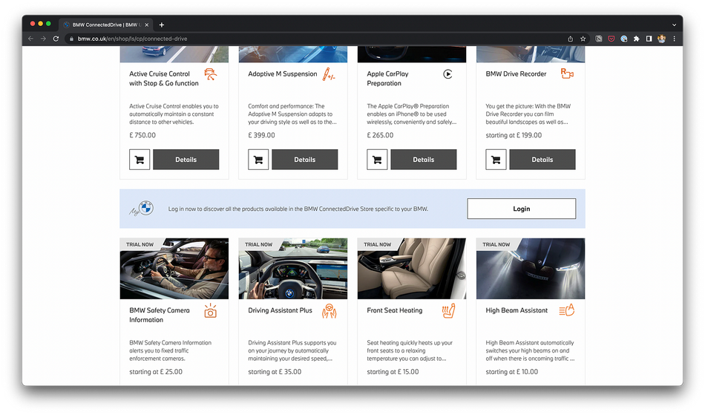Screen dimensions: 705x415
Task: Add BMW Drive Recorder to cart
Action: pyautogui.click(x=496, y=160)
